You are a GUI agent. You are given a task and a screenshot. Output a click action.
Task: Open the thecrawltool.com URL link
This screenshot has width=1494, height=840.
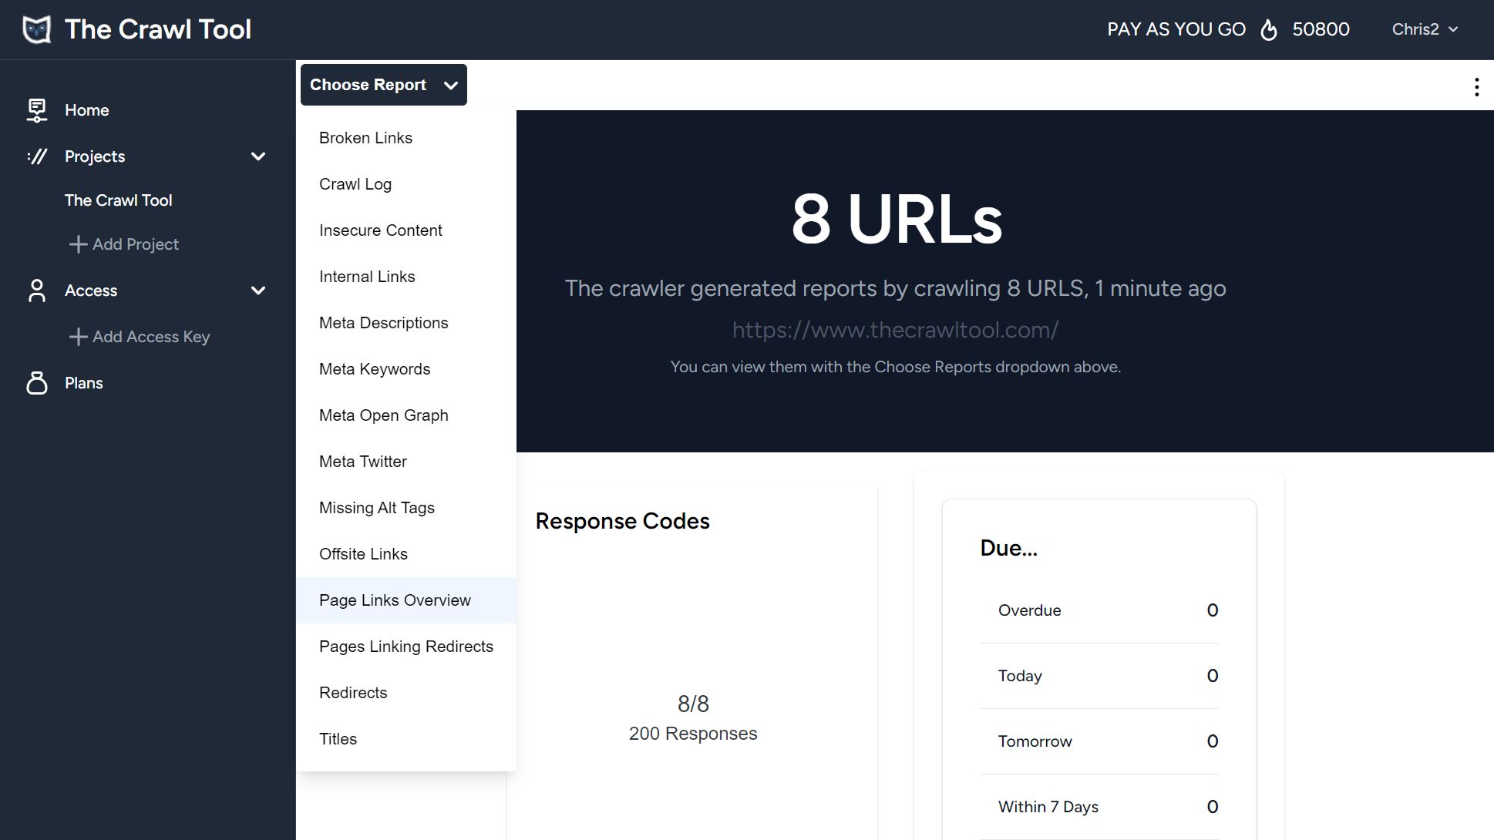pos(895,330)
